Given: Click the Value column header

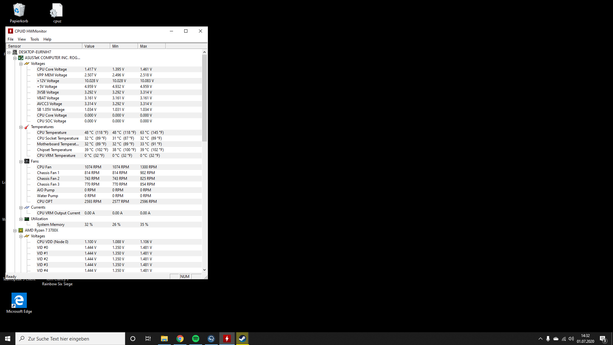Looking at the screenshot, I should tap(96, 46).
